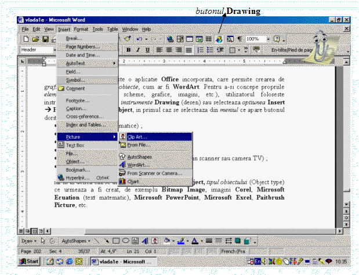Click the Insert WordArt icon in the Drawing toolbar
Viewport: 359px width, 275px height.
pyautogui.click(x=144, y=241)
